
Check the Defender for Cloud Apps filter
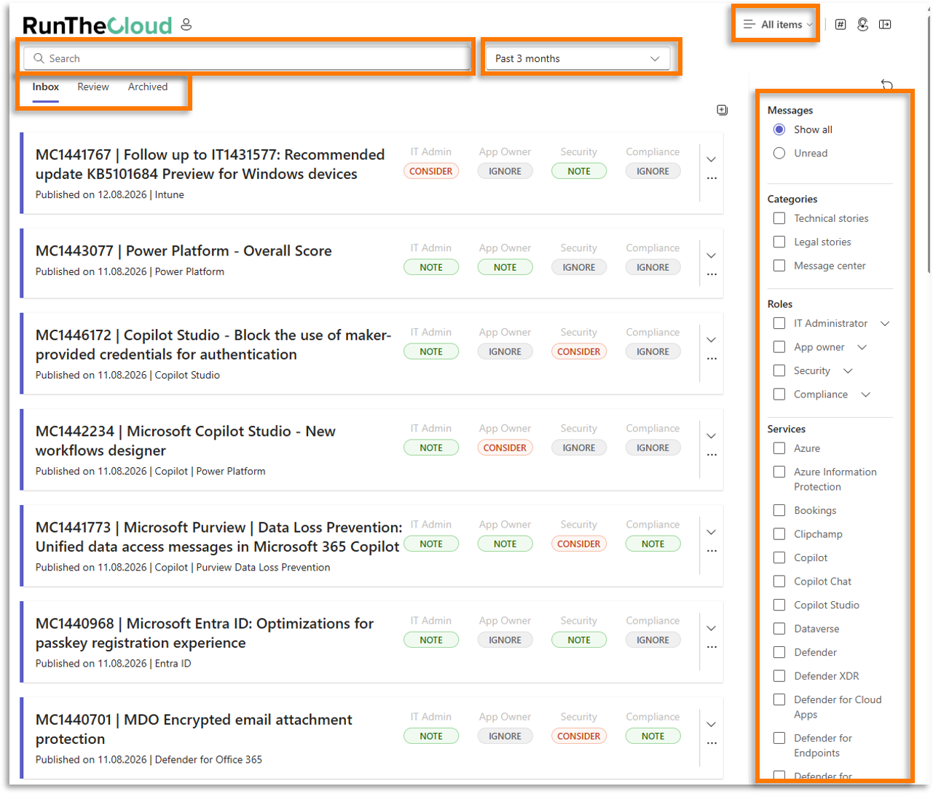(x=779, y=699)
